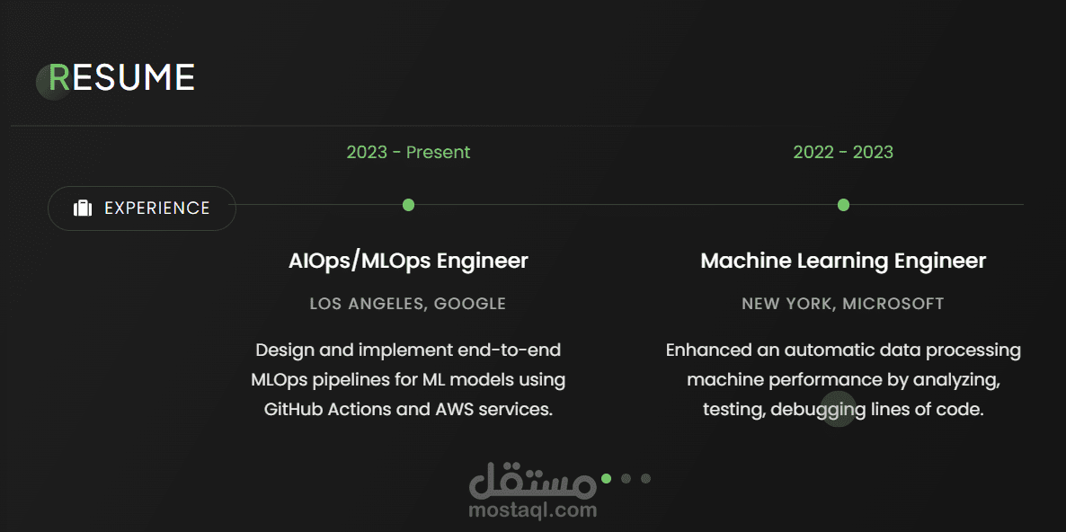Click the mostaql.com watermark text
Viewport: 1066px width, 532px height.
pyautogui.click(x=532, y=510)
